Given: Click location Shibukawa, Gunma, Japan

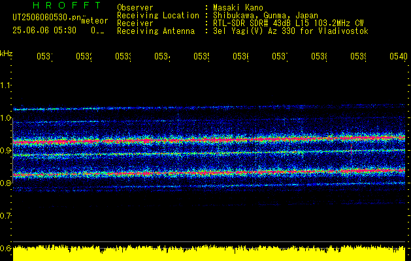Looking at the screenshot, I should (x=265, y=16).
